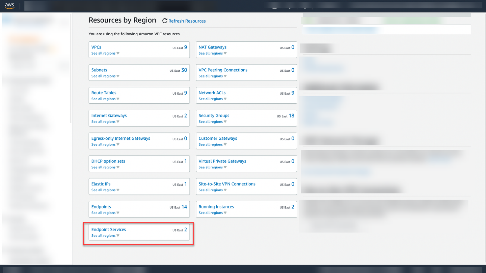Open the VPC Peering Connections link
The height and width of the screenshot is (273, 486).
coord(223,70)
